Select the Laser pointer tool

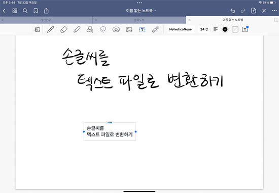155,29
